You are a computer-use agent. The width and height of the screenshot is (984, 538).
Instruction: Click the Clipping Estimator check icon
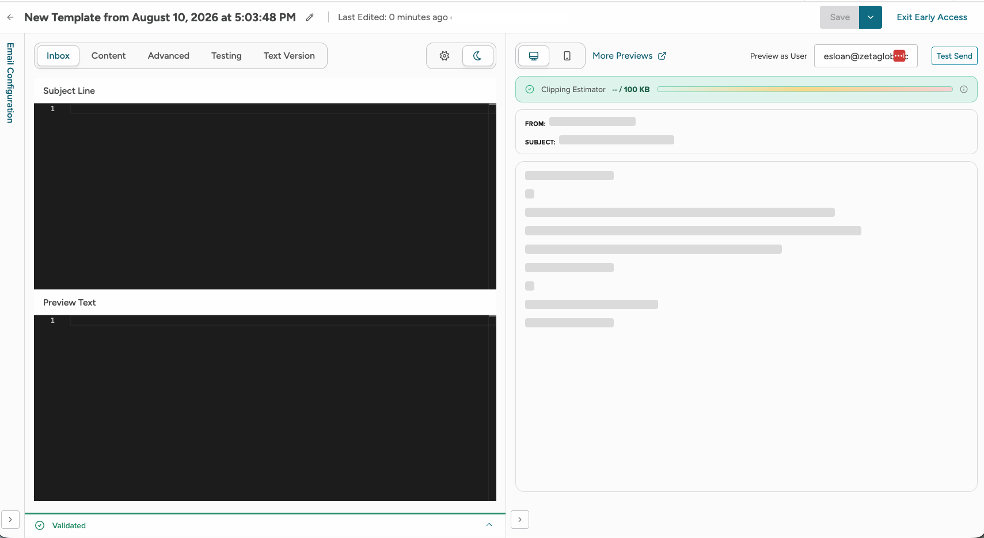[x=530, y=89]
